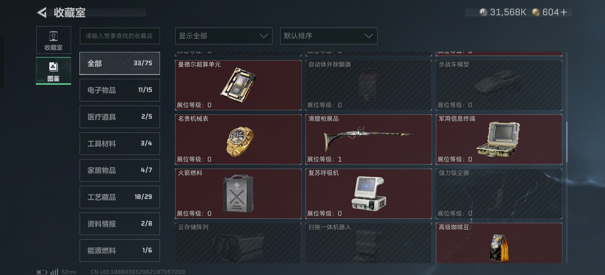Open the 收藏室 sidebar icon
The image size is (605, 275).
(x=53, y=40)
